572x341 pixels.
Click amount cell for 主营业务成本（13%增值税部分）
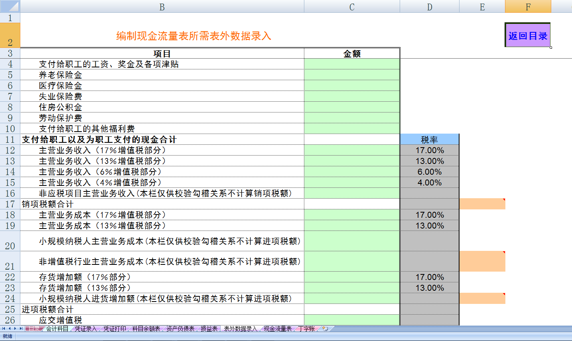(352, 226)
